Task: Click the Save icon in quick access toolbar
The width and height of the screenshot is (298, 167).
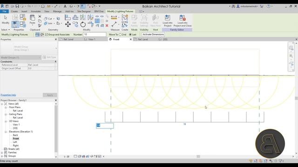Action: point(17,6)
